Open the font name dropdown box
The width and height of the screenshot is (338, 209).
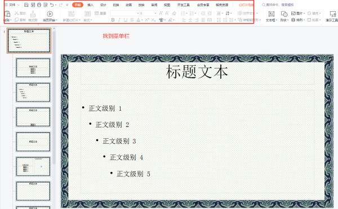pyautogui.click(x=124, y=13)
